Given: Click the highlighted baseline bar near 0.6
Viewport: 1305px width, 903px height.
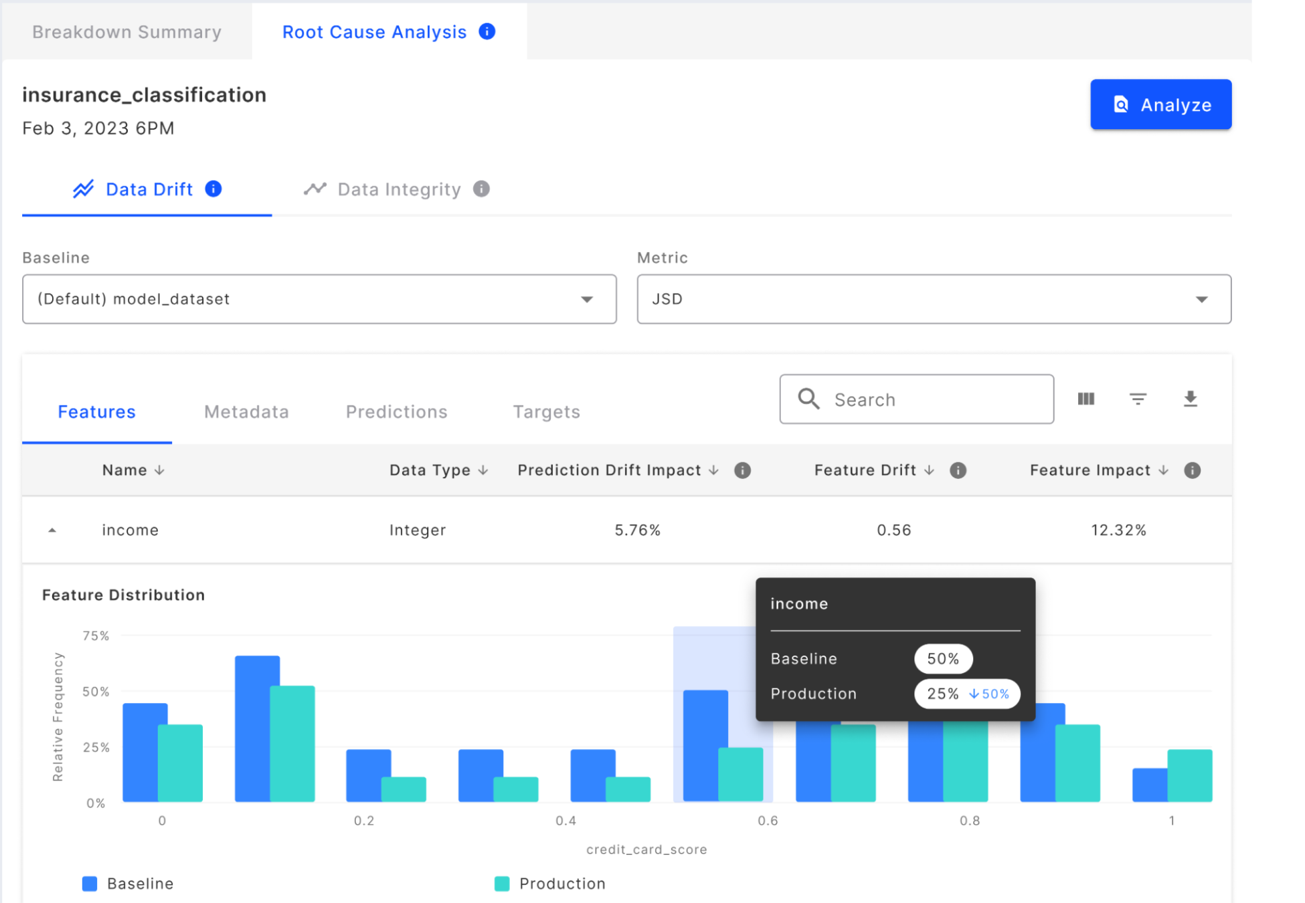Looking at the screenshot, I should (701, 745).
